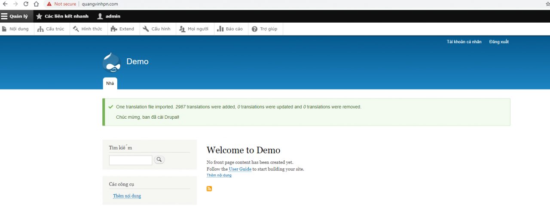Screen dimensions: 550x219
Task: Click the browser reload icon
Action: [x=26, y=4]
